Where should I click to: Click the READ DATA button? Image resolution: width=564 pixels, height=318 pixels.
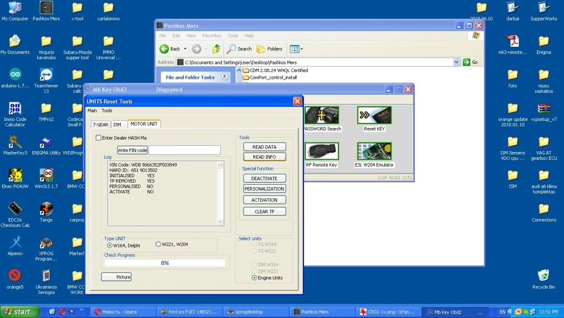(264, 147)
